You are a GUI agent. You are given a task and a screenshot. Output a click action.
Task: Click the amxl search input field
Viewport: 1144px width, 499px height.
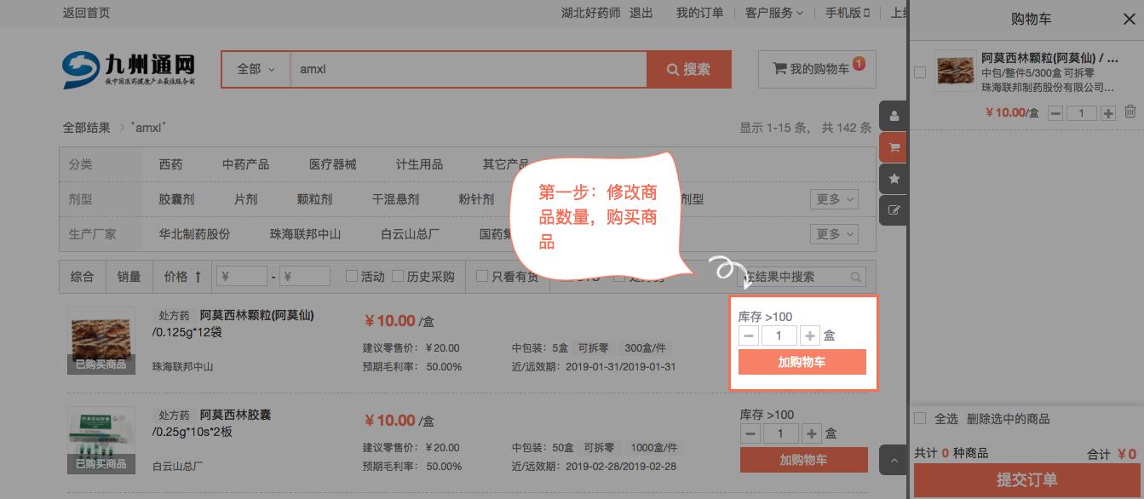click(x=468, y=69)
